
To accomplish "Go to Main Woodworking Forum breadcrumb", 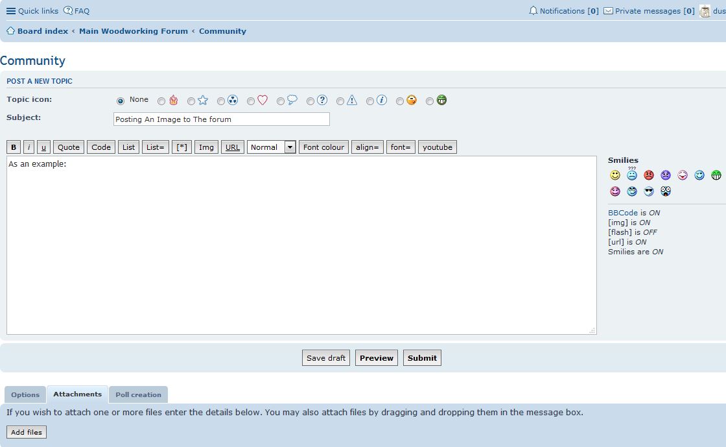I will coord(134,31).
